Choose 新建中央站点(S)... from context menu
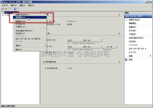 [x=30, y=15]
